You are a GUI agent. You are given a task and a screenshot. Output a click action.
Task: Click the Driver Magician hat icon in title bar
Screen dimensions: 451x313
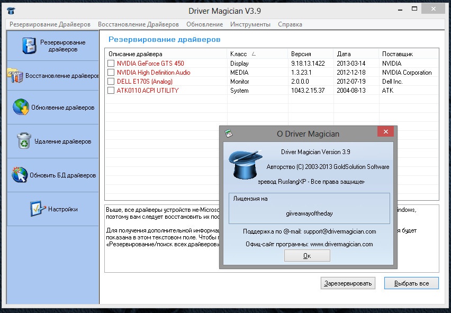tap(11, 11)
